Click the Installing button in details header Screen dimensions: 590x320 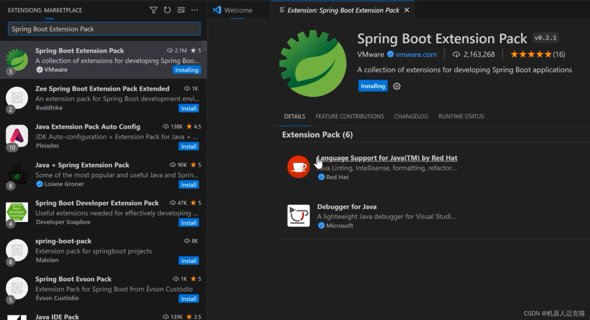373,86
